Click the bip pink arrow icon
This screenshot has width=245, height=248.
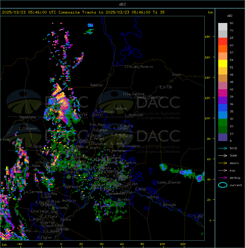click(x=223, y=170)
